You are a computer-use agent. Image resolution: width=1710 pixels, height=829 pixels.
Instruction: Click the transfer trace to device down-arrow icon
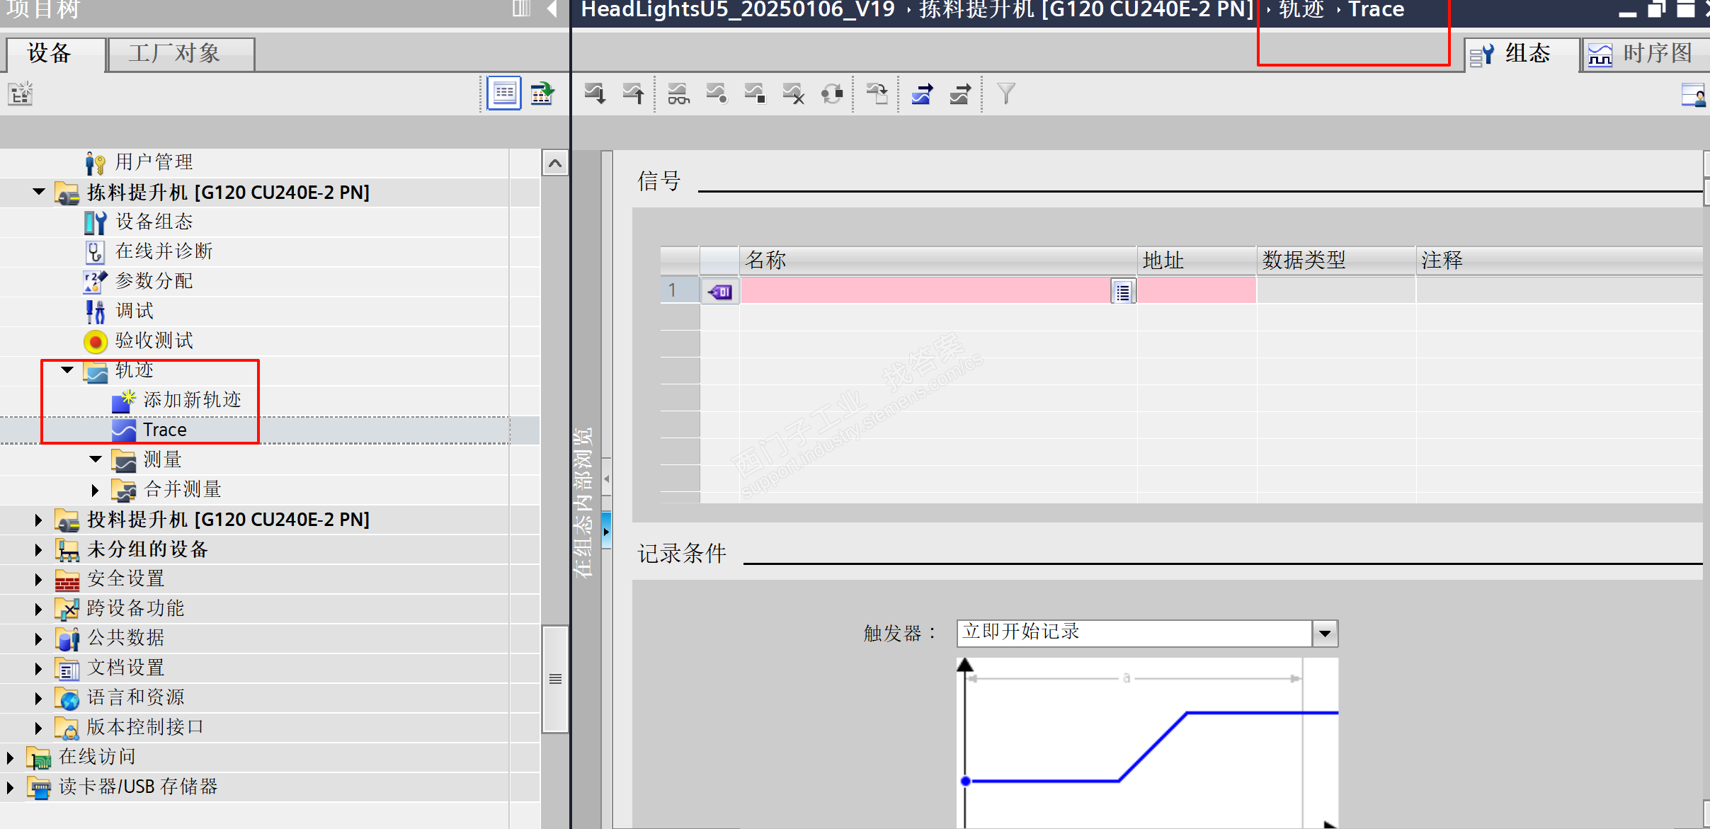click(x=595, y=94)
